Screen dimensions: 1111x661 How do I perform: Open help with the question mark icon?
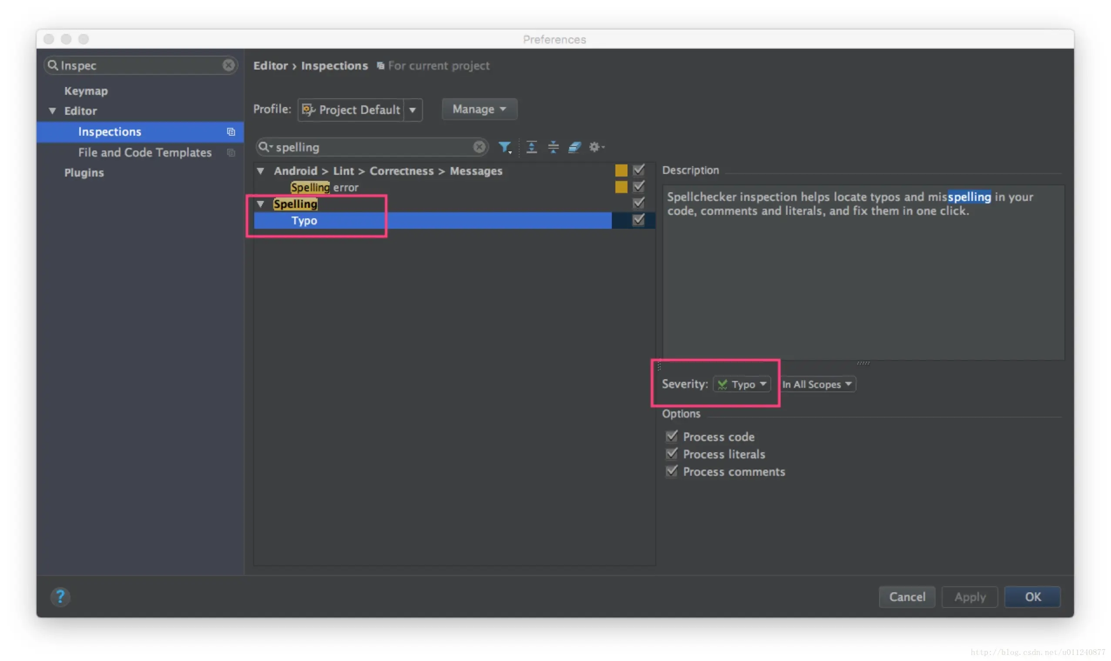[x=60, y=597]
